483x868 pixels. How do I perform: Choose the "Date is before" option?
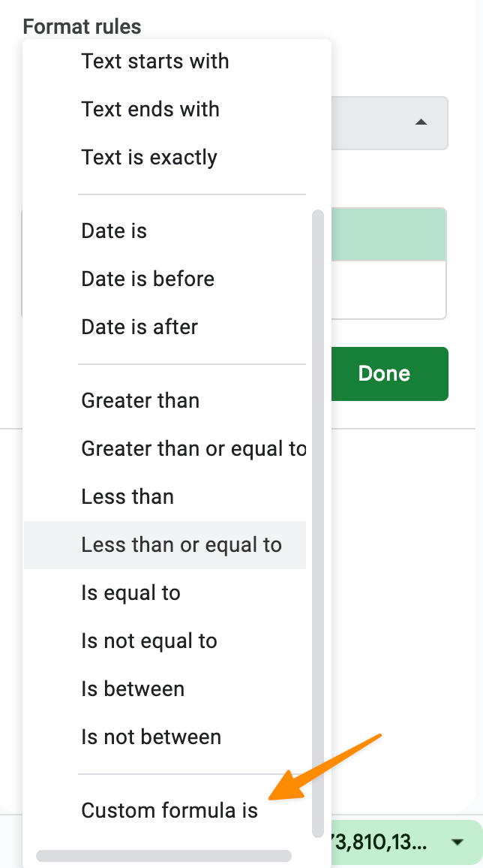click(x=148, y=279)
